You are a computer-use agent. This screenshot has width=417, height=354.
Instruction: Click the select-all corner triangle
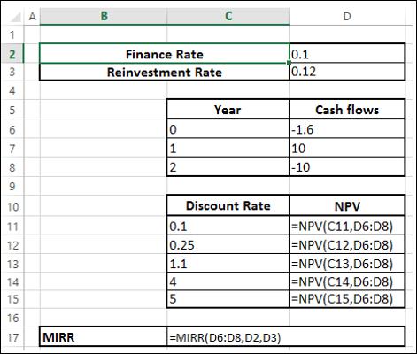[15, 18]
